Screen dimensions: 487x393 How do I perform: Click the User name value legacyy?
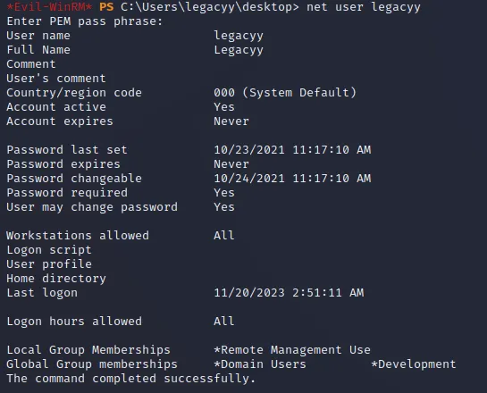tap(239, 36)
